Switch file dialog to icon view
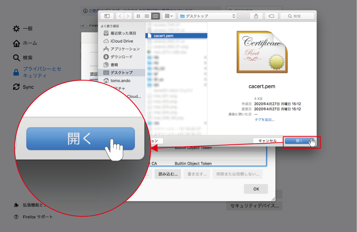The image size is (357, 232). tap(138, 16)
